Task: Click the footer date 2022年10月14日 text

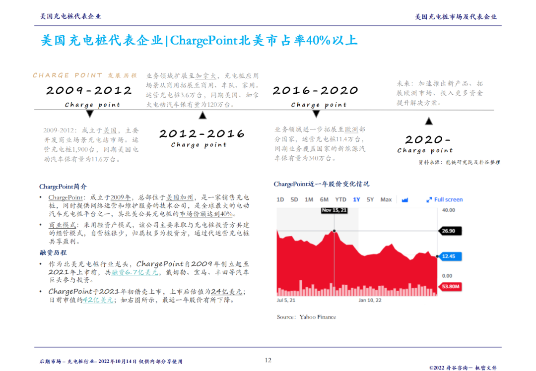Action: [x=118, y=362]
